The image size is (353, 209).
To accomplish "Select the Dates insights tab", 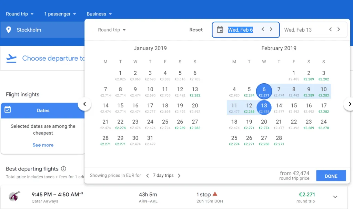I will pos(43,111).
